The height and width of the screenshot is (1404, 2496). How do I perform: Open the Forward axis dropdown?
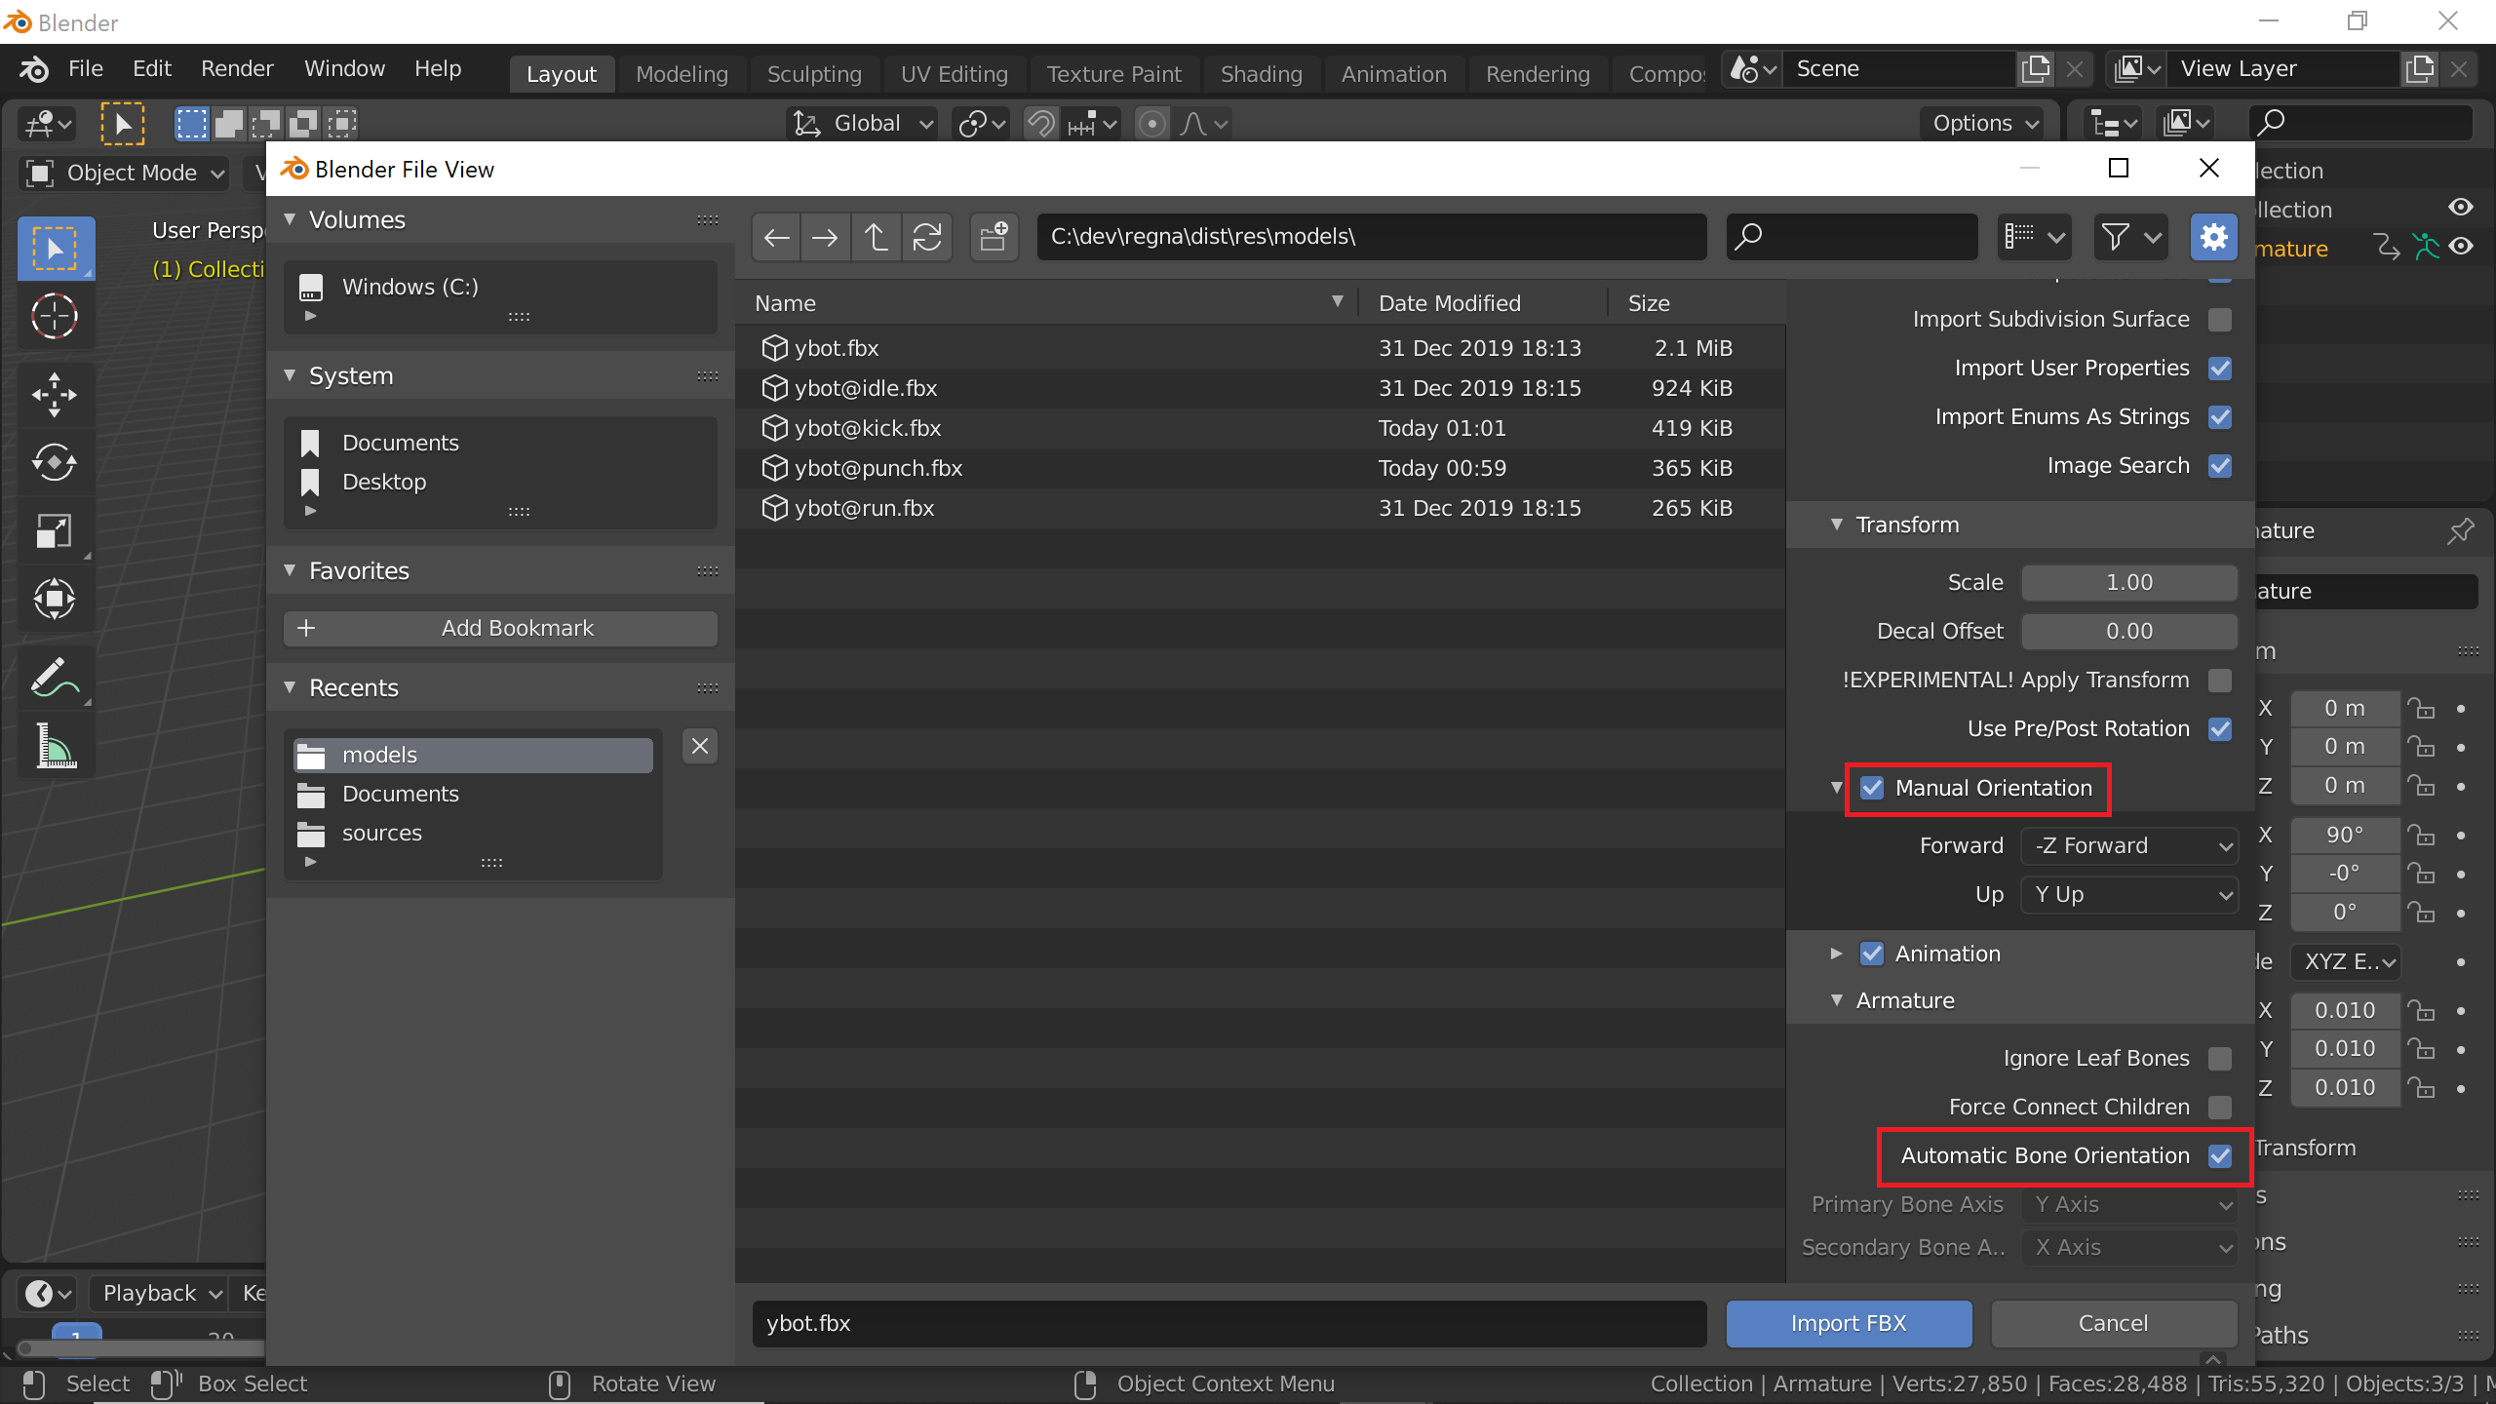click(2129, 846)
